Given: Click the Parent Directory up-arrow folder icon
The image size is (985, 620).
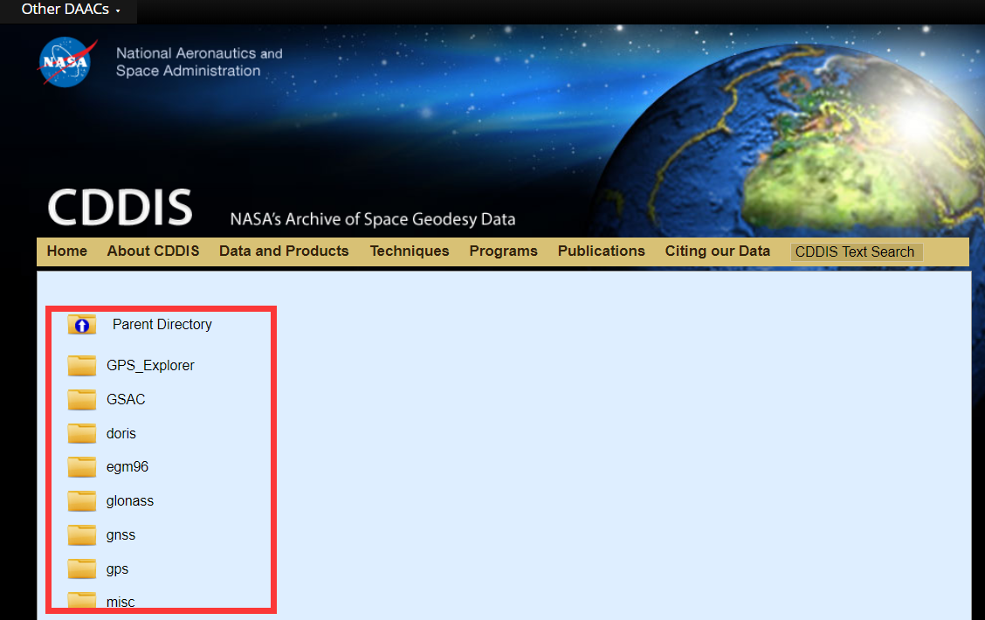Looking at the screenshot, I should pyautogui.click(x=82, y=325).
